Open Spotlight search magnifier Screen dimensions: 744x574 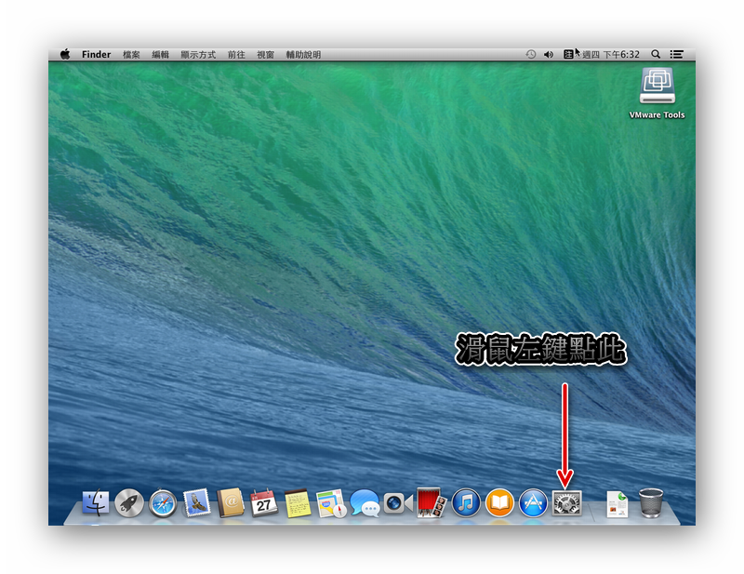656,54
